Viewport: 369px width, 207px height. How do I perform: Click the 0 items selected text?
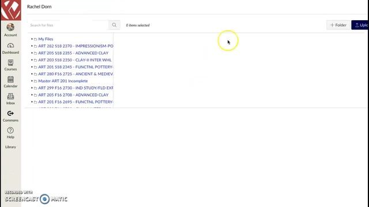pos(138,25)
